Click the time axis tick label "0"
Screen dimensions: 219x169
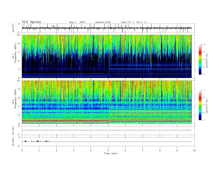click(22, 150)
